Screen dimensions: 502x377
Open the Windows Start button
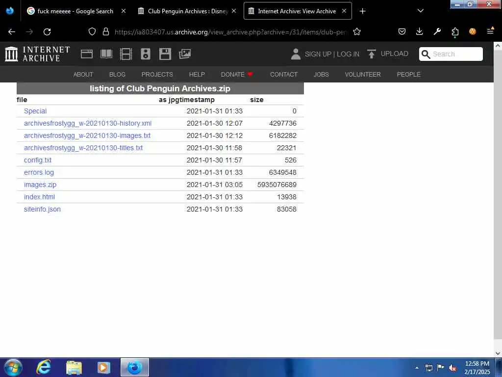13,367
